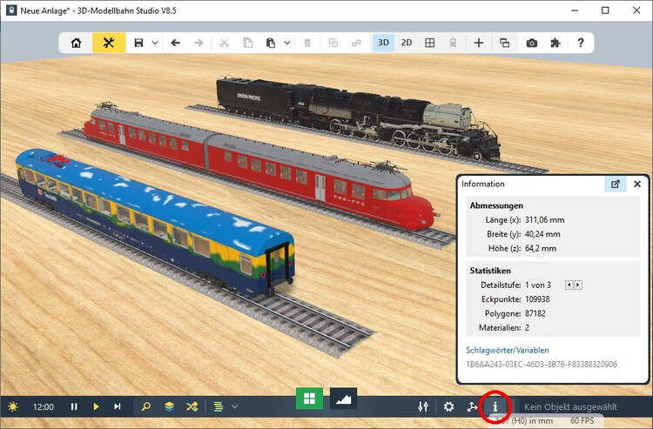
Task: Click the Polygone value 87182
Action: (535, 313)
